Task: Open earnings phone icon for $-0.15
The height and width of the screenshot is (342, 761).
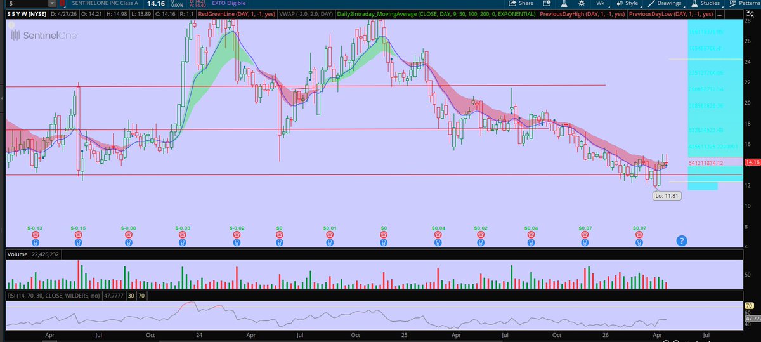Action: point(79,233)
